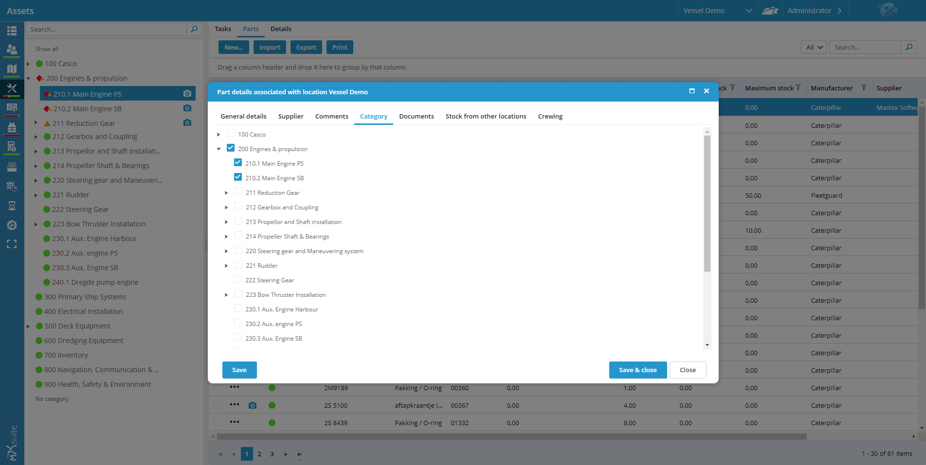Expand 100 Casco in the category dialog

[x=218, y=135]
